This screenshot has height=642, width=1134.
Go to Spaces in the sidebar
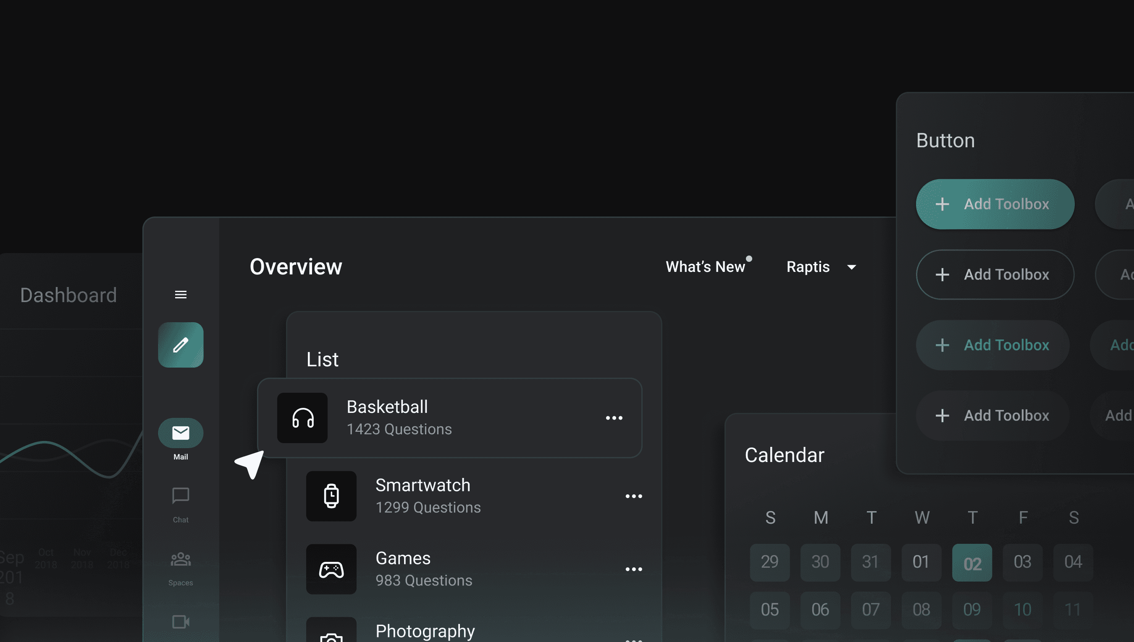pyautogui.click(x=181, y=569)
